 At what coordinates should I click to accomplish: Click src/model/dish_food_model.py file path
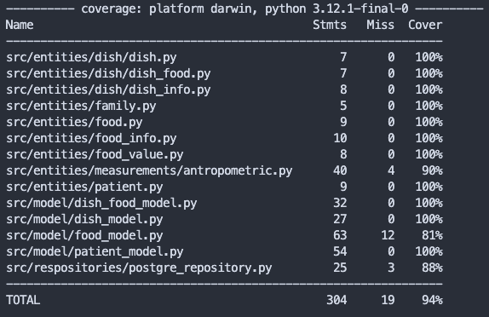point(101,204)
